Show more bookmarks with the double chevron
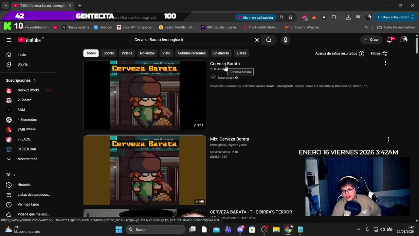The width and height of the screenshot is (419, 236). click(366, 27)
